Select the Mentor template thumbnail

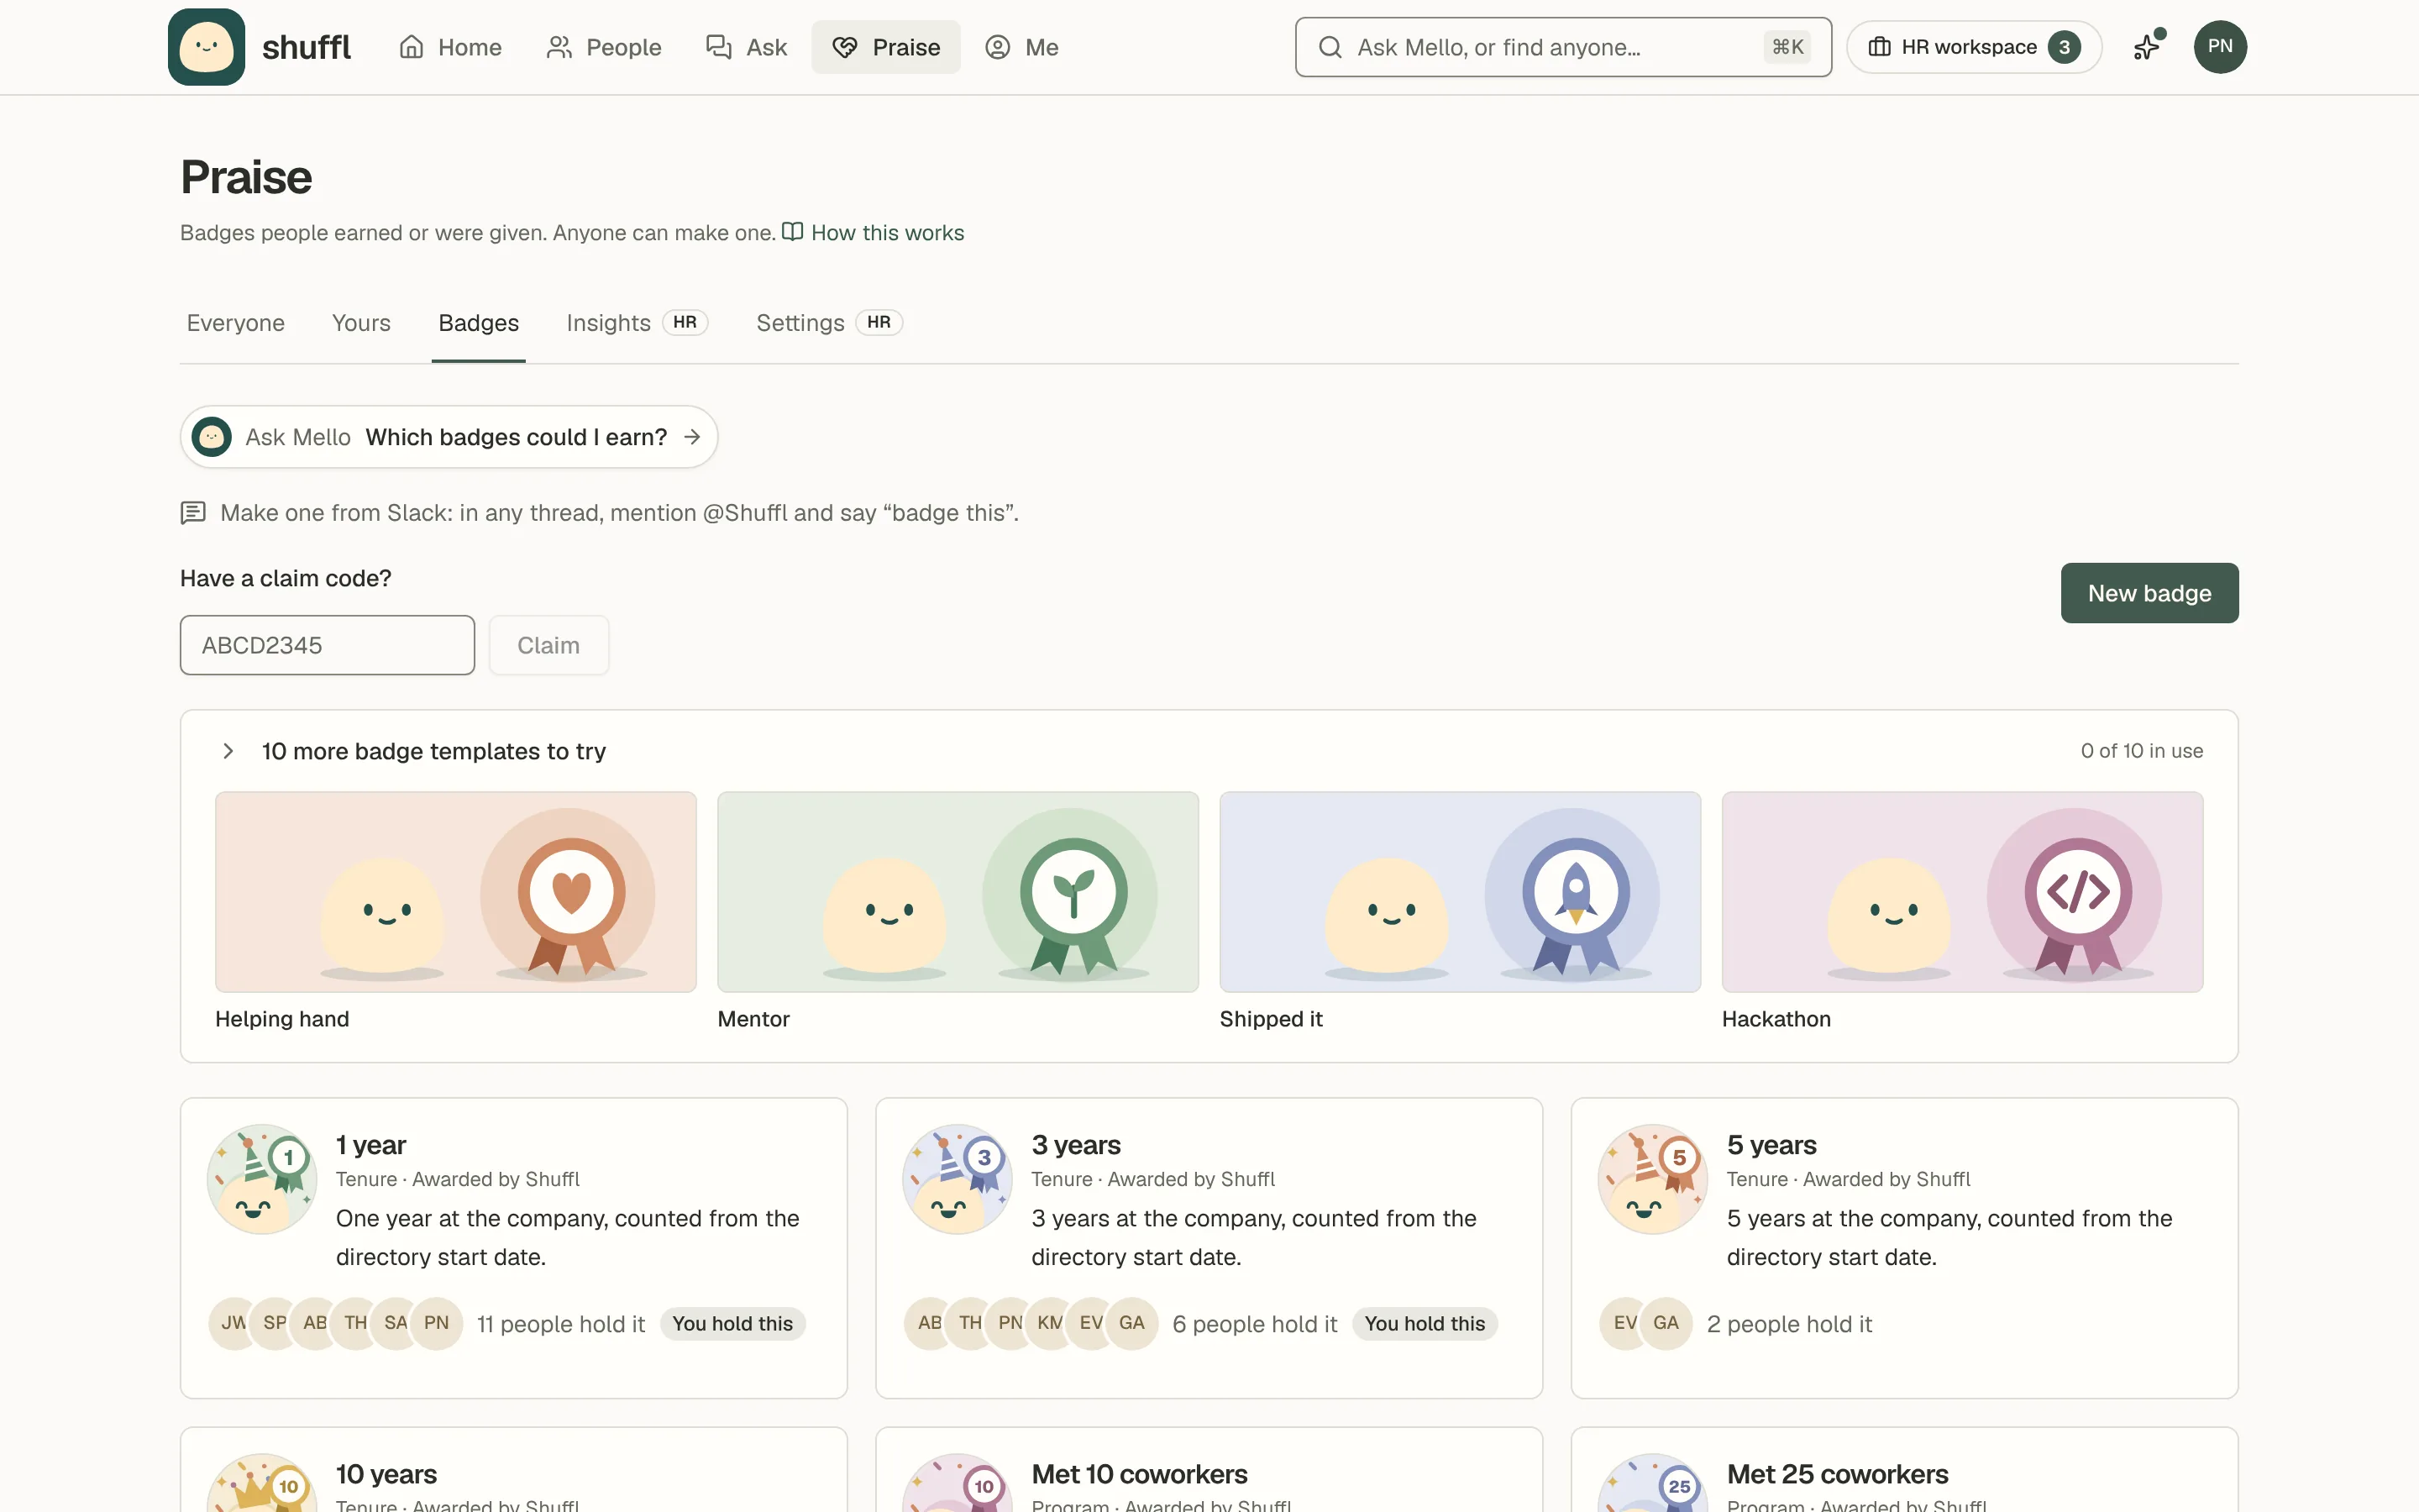(x=958, y=892)
